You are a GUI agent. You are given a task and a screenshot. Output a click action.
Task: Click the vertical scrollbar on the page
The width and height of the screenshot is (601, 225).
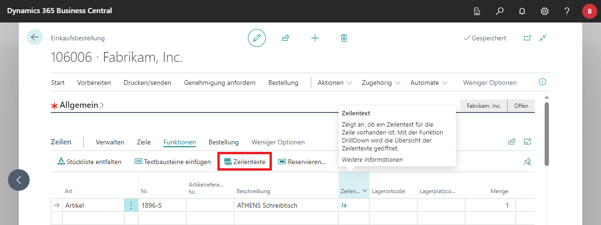pyautogui.click(x=547, y=134)
